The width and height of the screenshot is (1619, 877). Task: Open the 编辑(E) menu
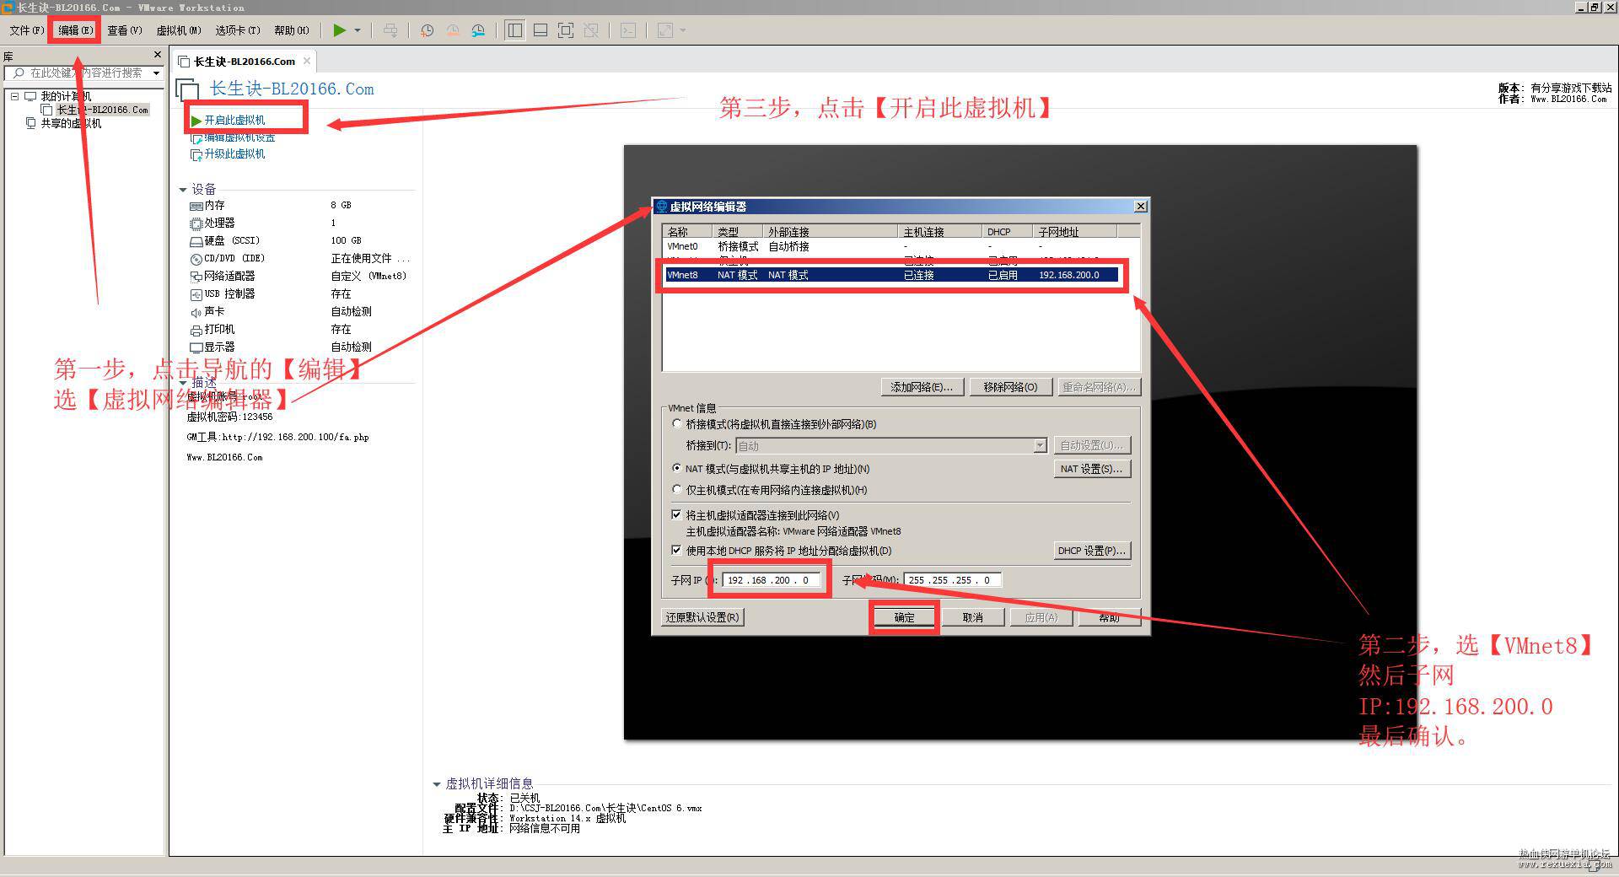(x=75, y=30)
